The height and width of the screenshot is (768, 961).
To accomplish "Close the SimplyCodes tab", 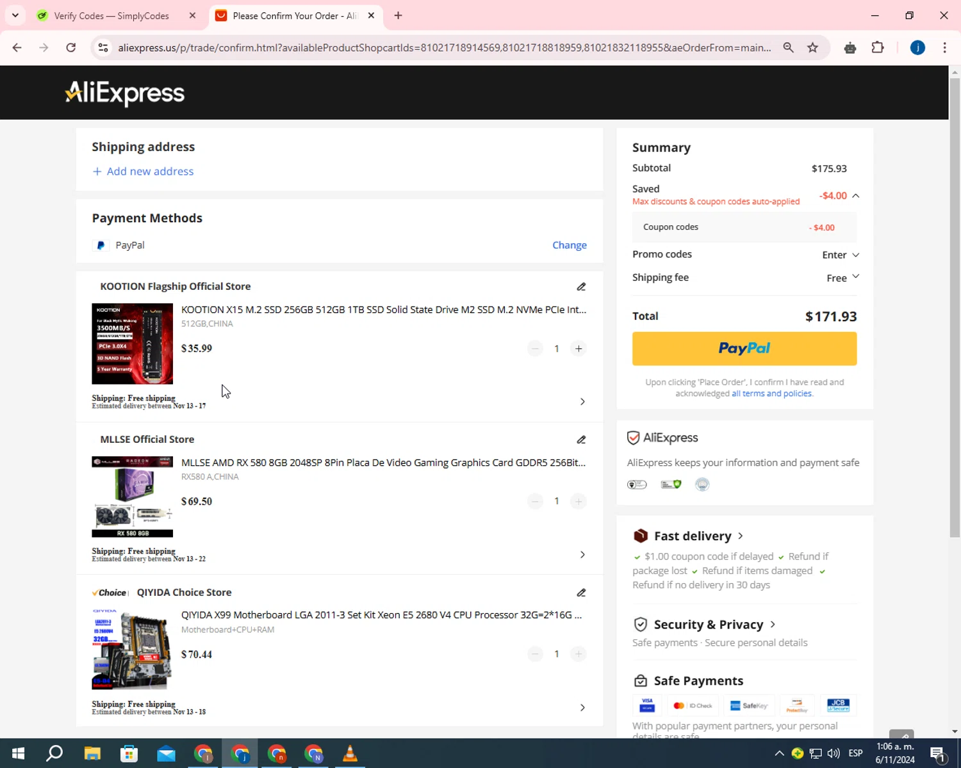I will coord(192,16).
